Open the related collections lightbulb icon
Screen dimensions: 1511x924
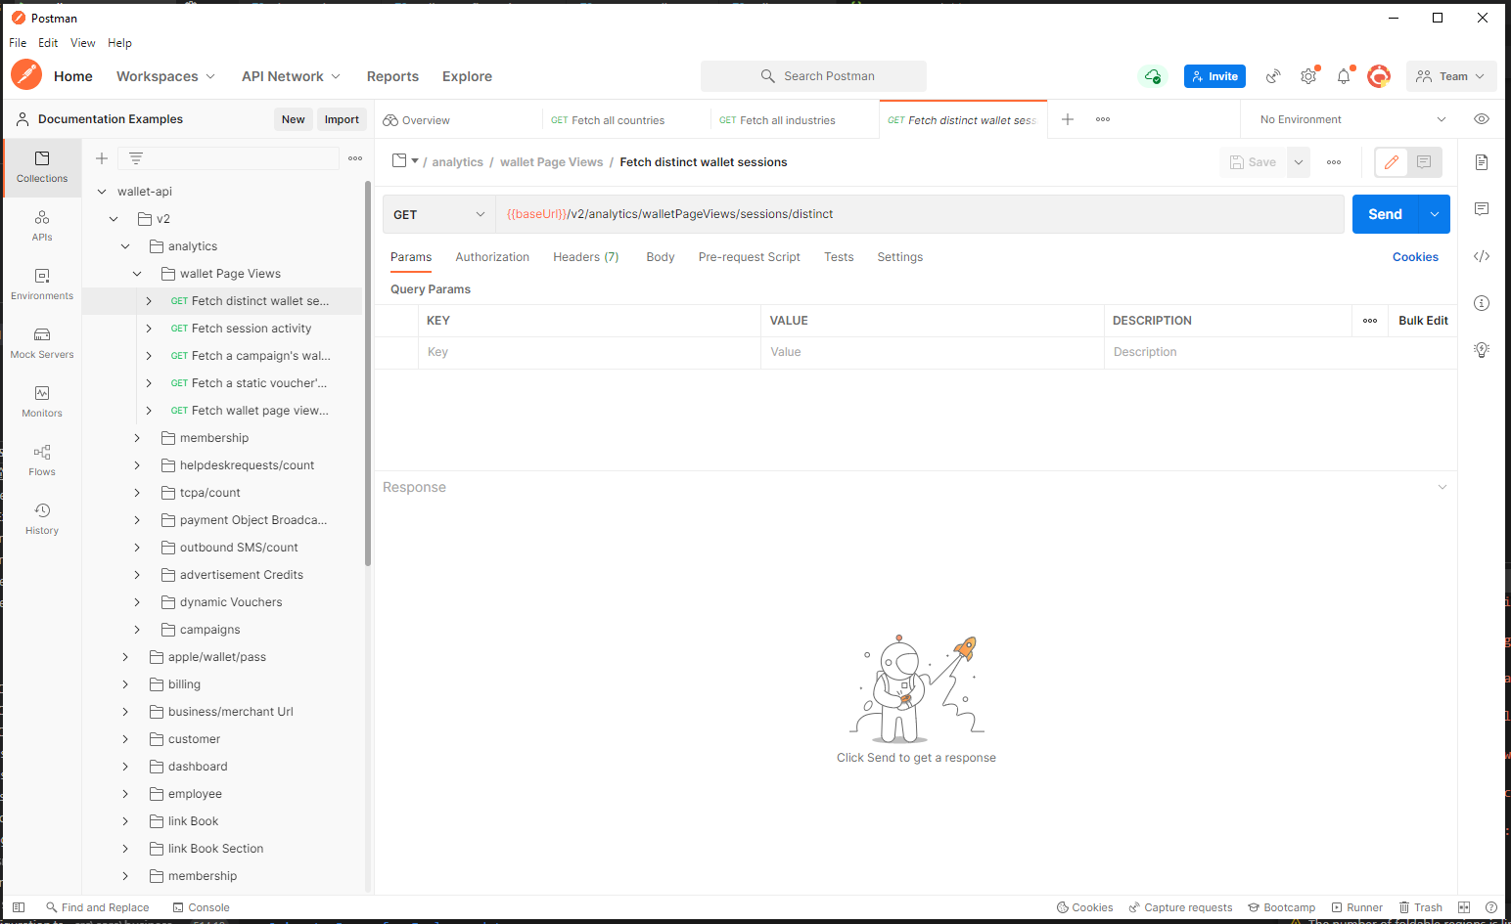[x=1482, y=350]
